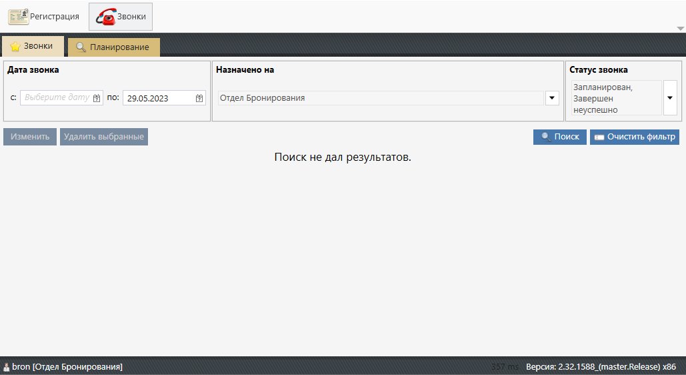Click the bron [Отдел Бронирования] user label
686x375 pixels.
coord(67,367)
